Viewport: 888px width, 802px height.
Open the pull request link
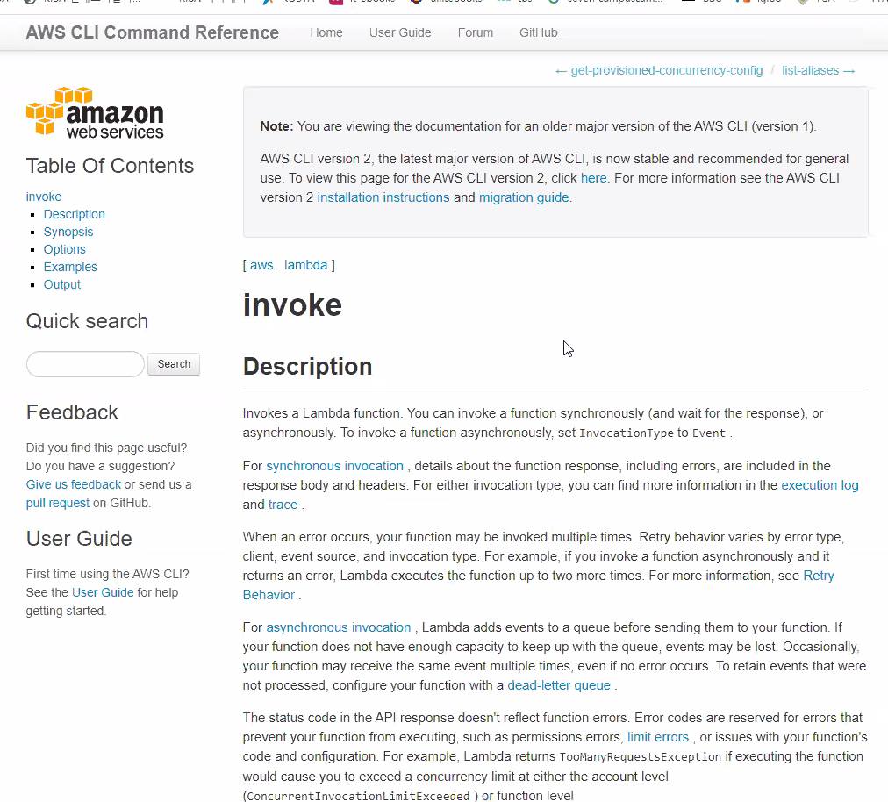coord(58,503)
